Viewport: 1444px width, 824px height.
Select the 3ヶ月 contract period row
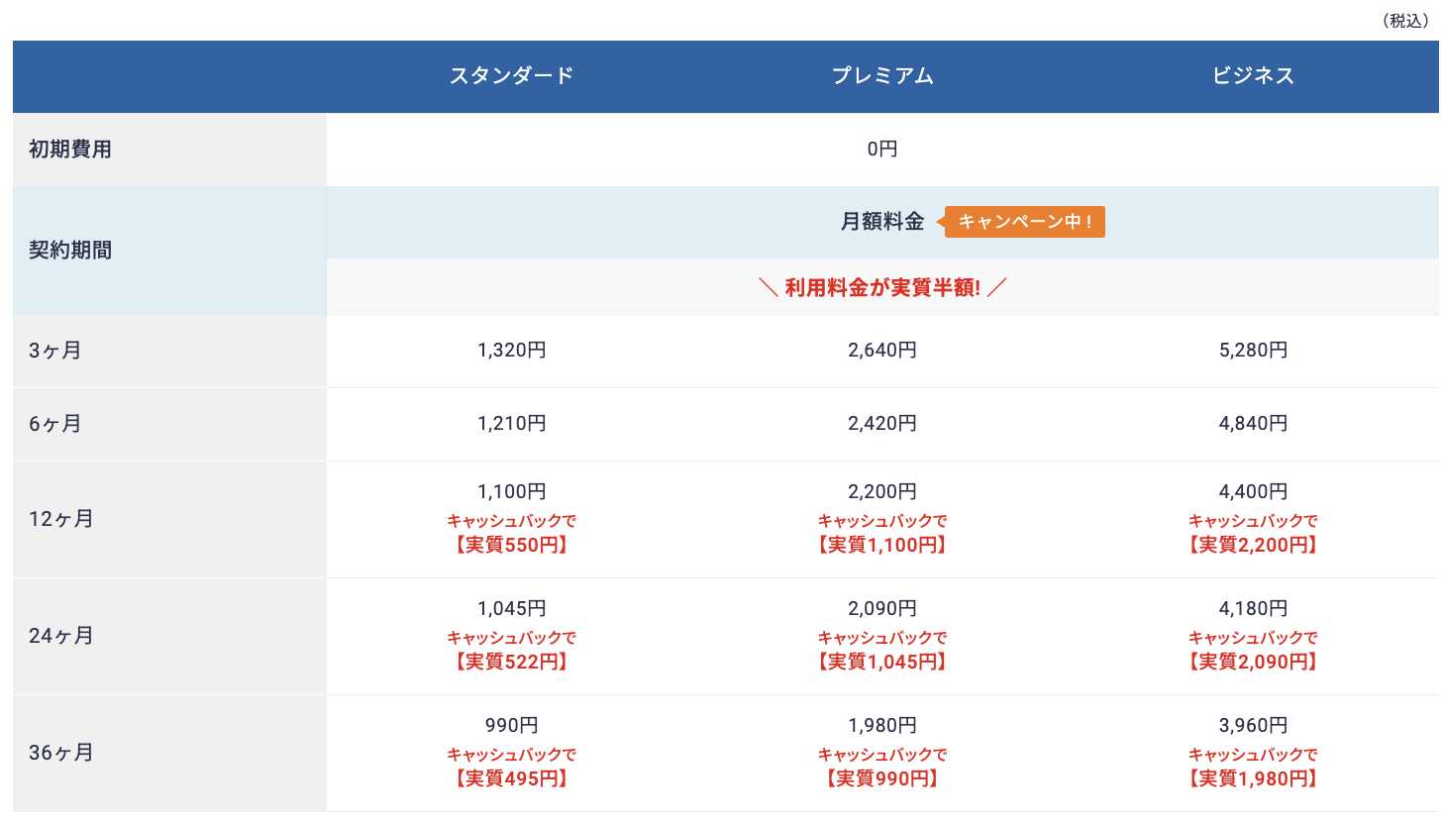[x=55, y=351]
